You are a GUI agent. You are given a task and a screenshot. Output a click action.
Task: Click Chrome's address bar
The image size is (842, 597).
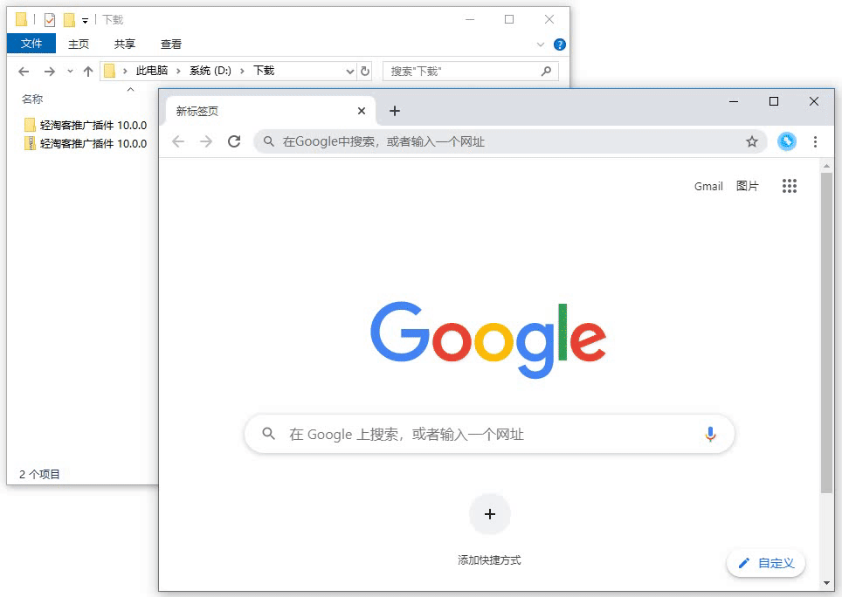coord(510,141)
